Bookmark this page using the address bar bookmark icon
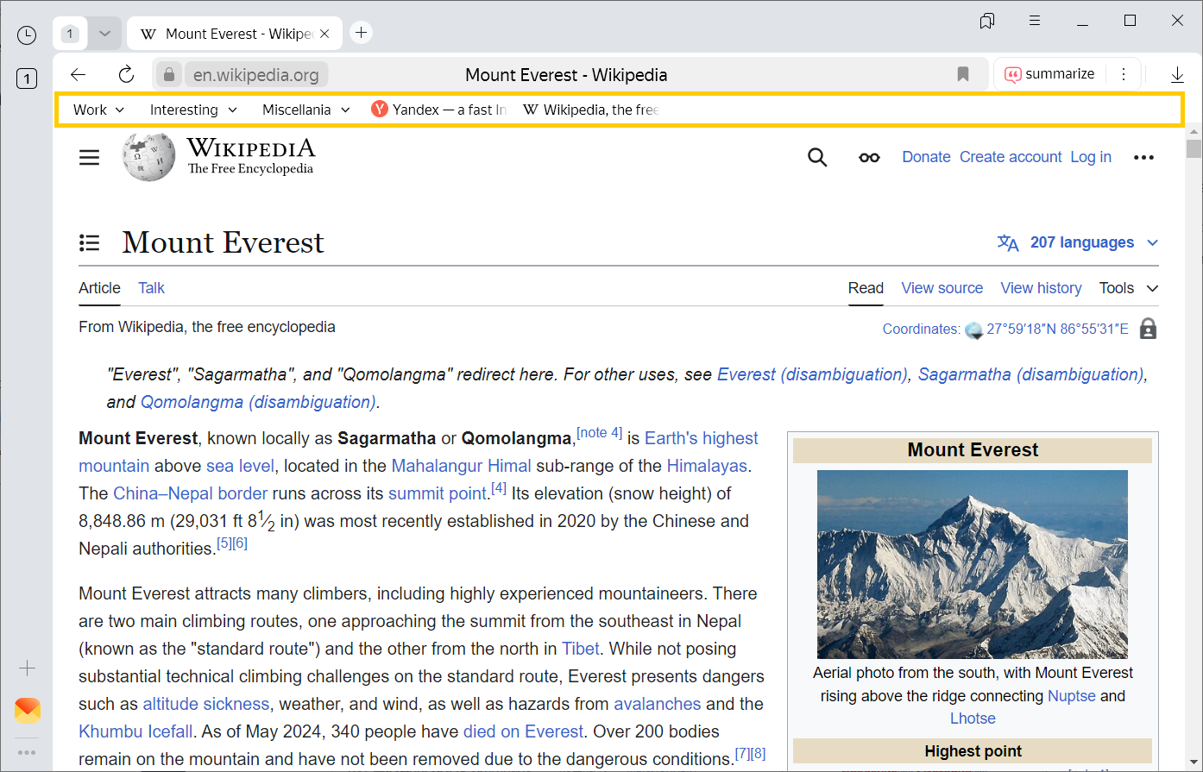1203x772 pixels. click(x=963, y=74)
